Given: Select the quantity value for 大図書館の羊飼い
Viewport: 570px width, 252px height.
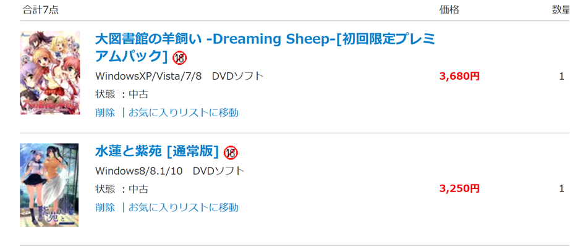Looking at the screenshot, I should pyautogui.click(x=561, y=77).
